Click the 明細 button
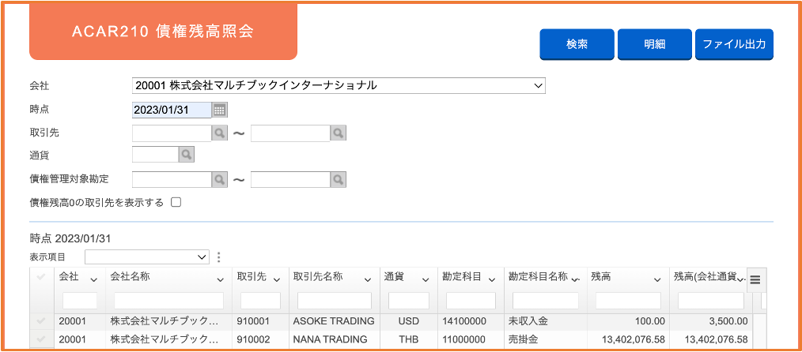This screenshot has height=352, width=802. click(x=655, y=44)
